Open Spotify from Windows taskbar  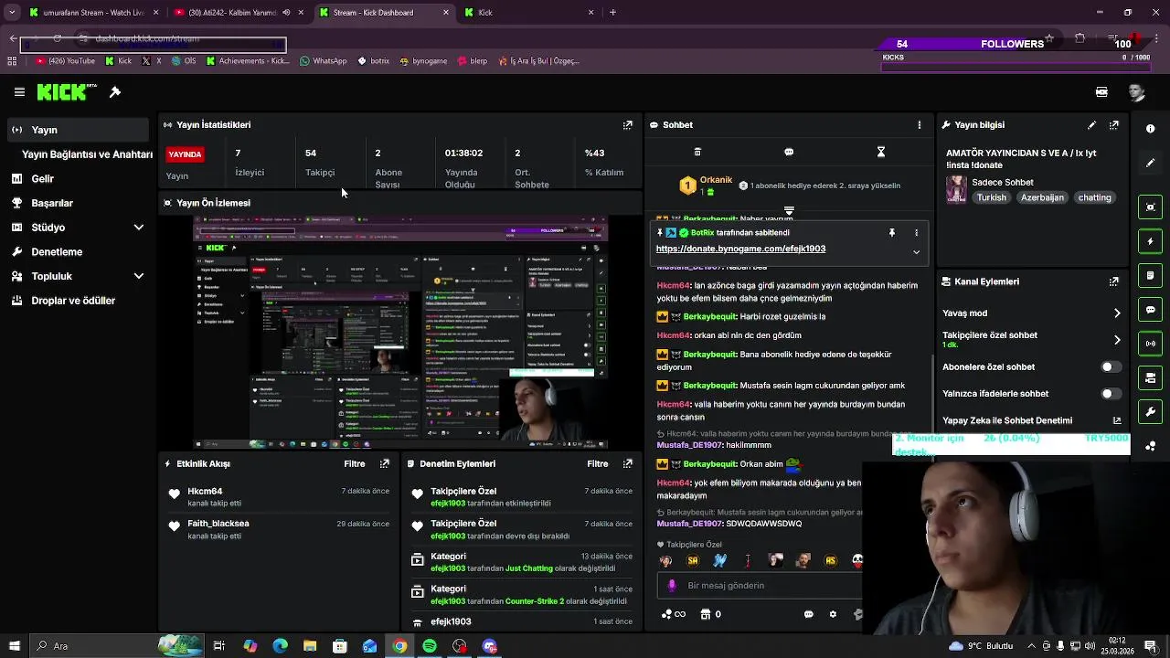click(430, 646)
